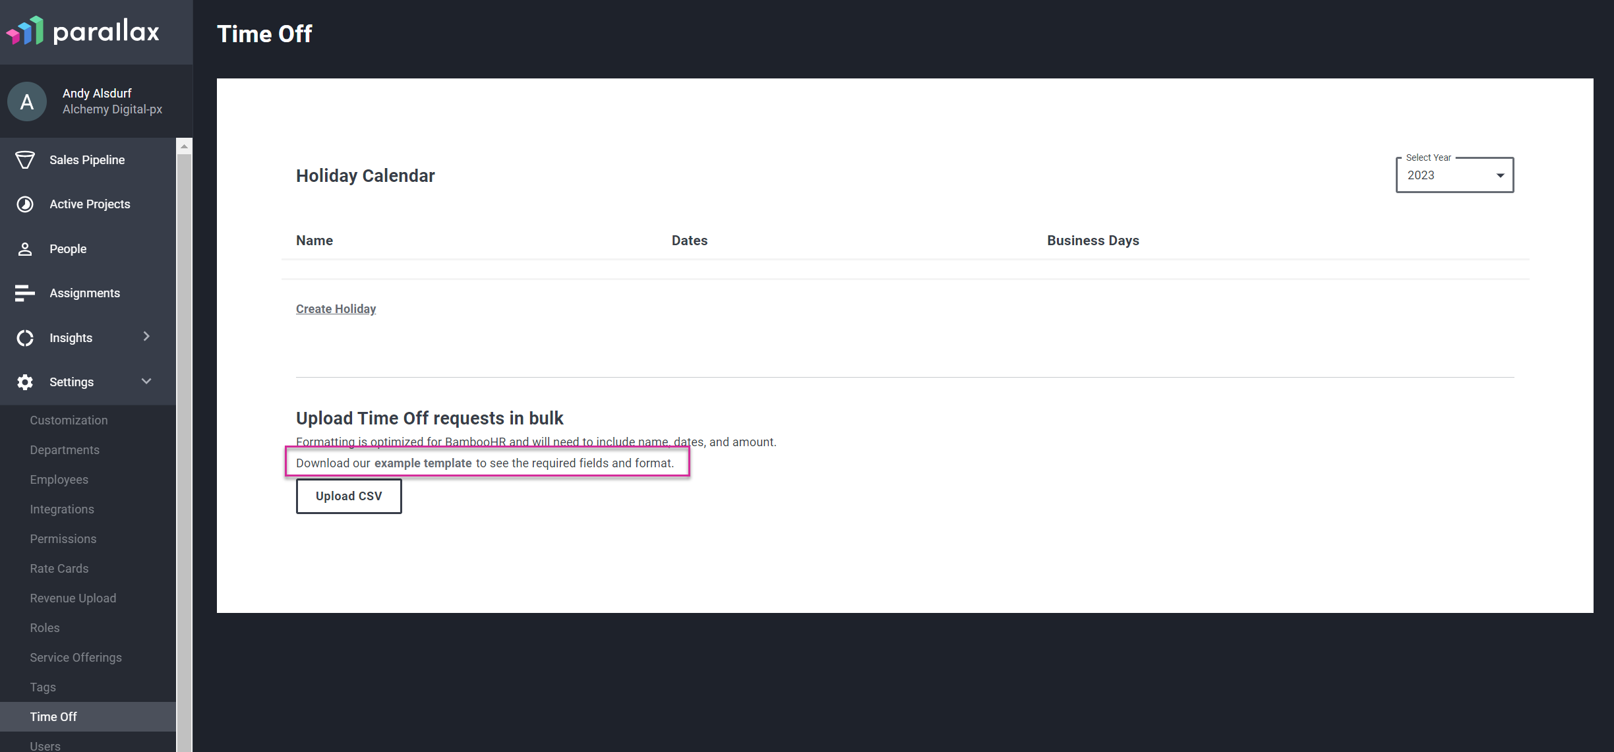
Task: Click the Name column header
Action: click(314, 241)
